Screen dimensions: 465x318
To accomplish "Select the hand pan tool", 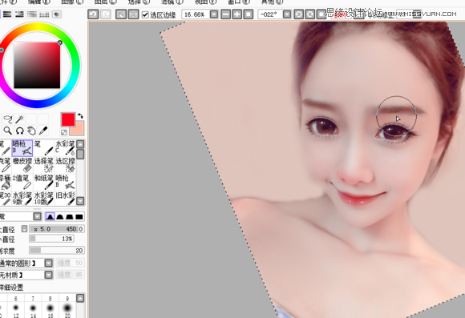I will click(31, 131).
